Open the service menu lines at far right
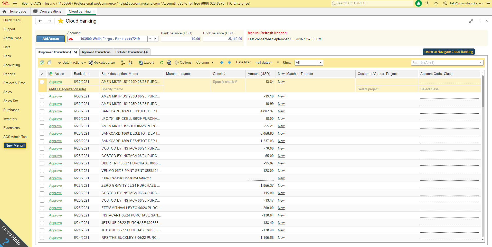 coord(488,3)
